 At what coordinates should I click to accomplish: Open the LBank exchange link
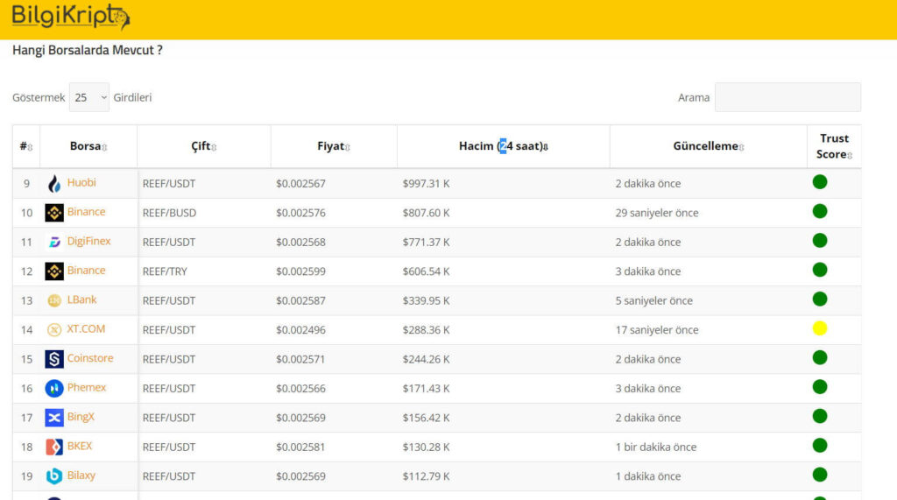tap(81, 299)
